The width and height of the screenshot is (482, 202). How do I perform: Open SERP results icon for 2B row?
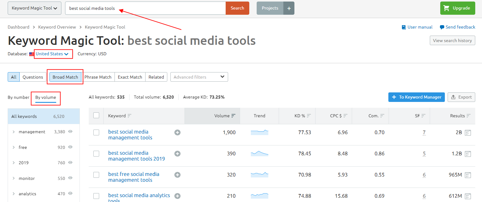[468, 133]
